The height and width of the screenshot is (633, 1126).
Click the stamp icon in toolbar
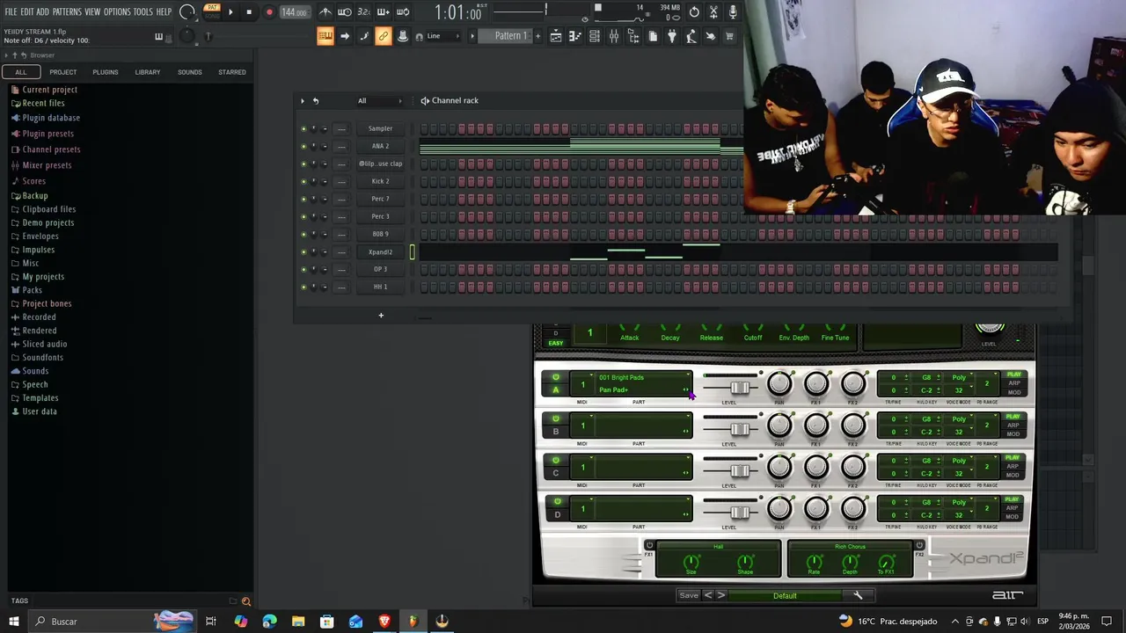(403, 36)
